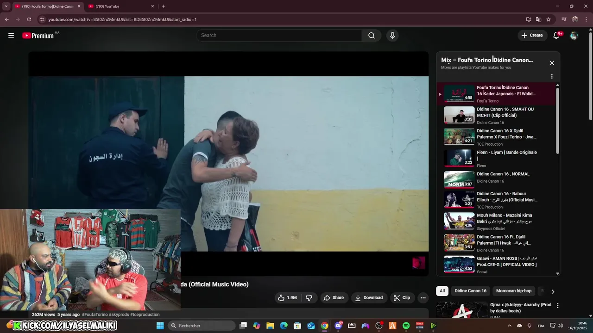The width and height of the screenshot is (593, 333).
Task: Open the Windows Start menu
Action: point(160,326)
